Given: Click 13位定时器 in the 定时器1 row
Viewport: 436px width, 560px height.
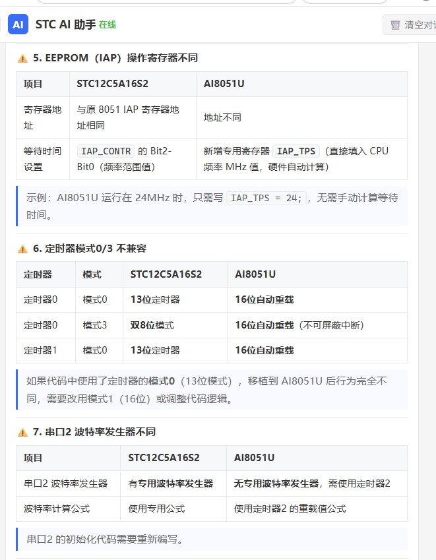Looking at the screenshot, I should click(x=175, y=350).
